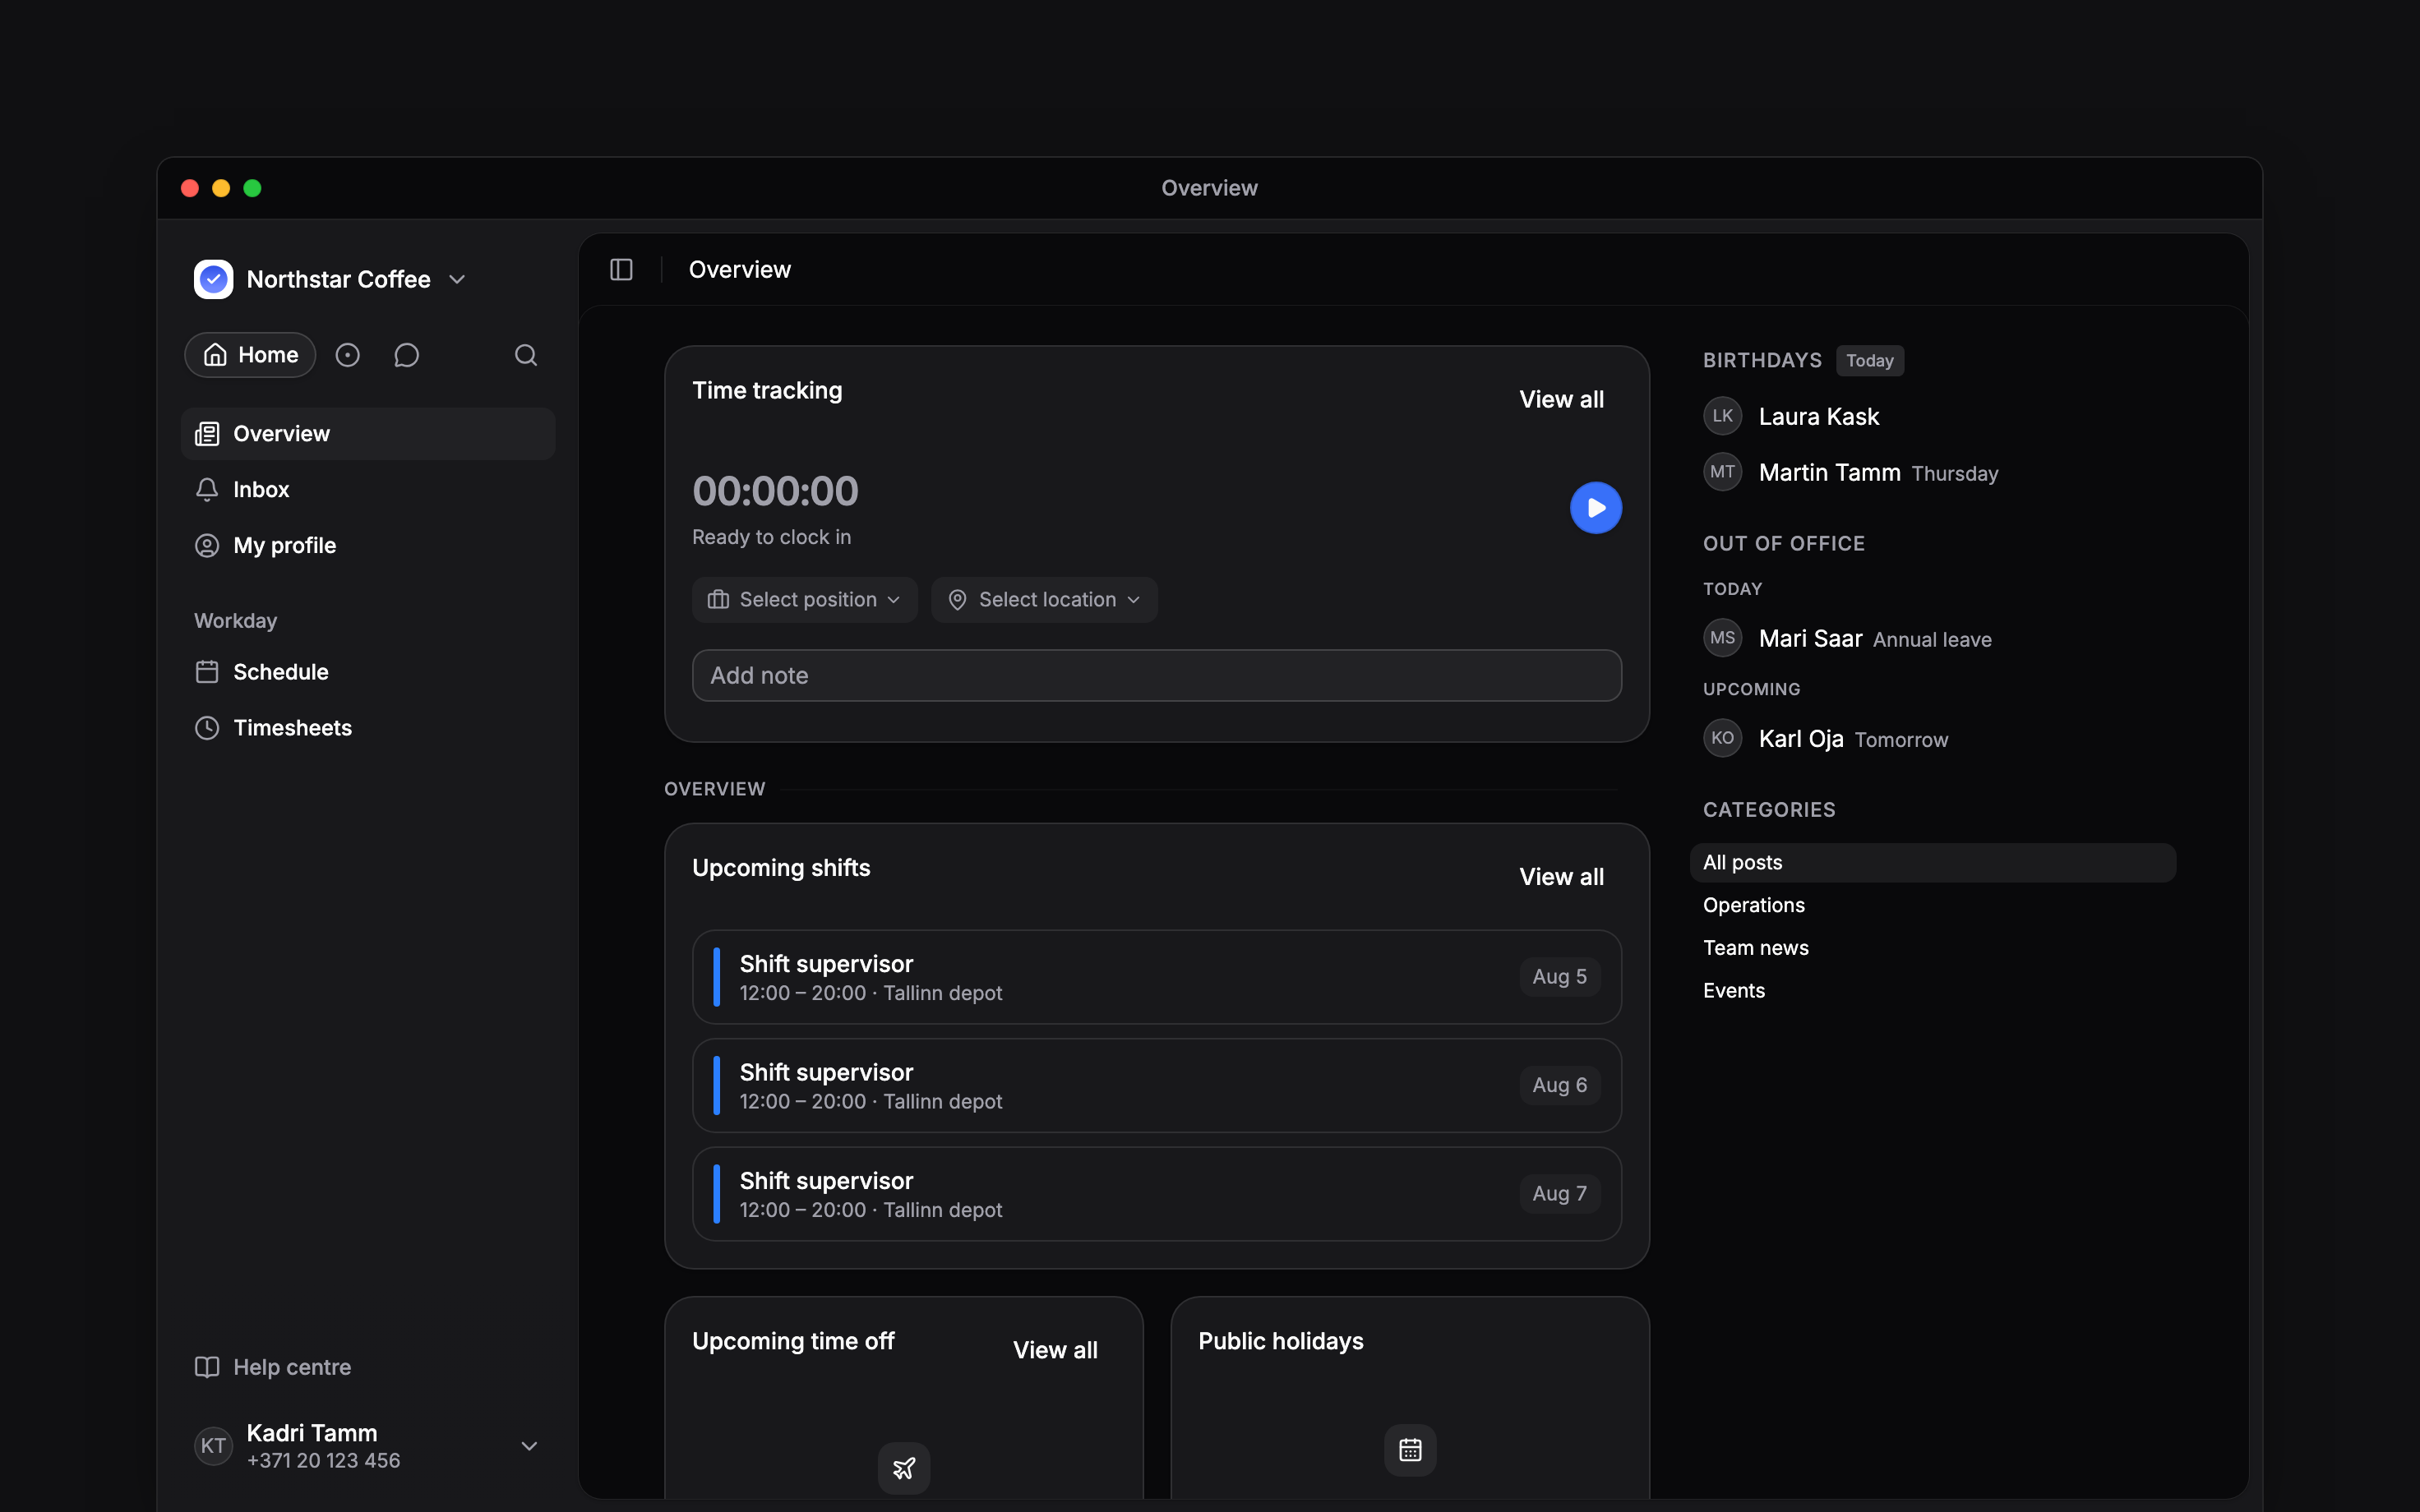Click the Today birthdays badge
The image size is (2420, 1512).
tap(1869, 361)
